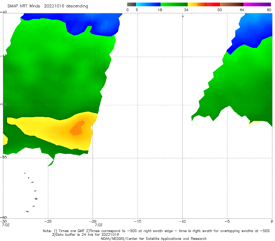Click the longitude axis label '-10'
The height and width of the screenshot is (241, 275).
182,221
